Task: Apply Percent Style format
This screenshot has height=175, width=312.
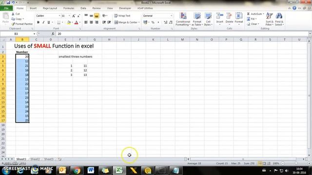Action: click(153, 22)
